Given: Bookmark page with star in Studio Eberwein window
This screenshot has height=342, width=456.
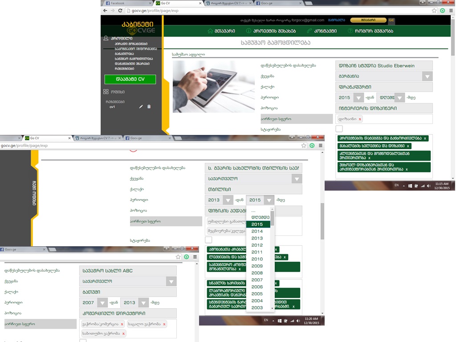Looking at the screenshot, I should (434, 11).
